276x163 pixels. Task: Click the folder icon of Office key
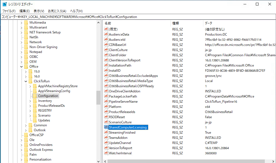point(26,67)
